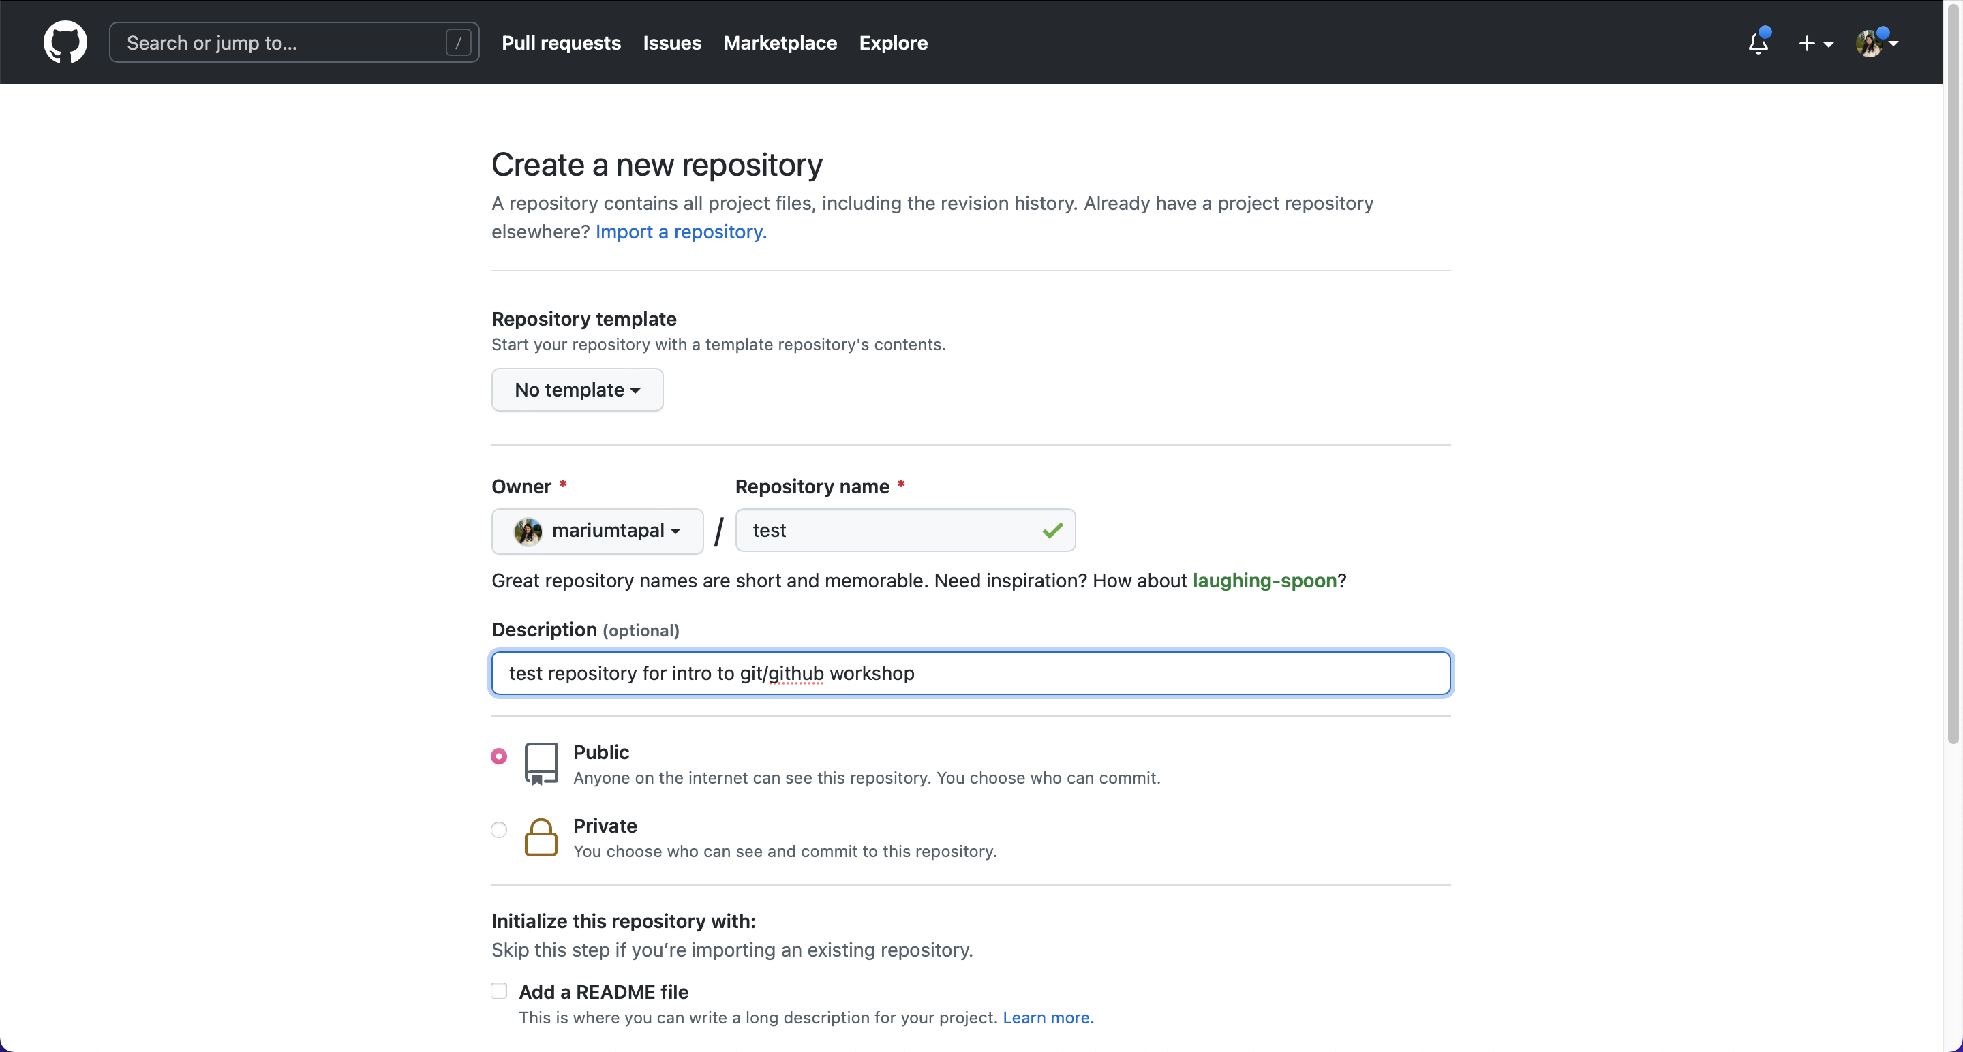The height and width of the screenshot is (1052, 1963).
Task: Click the page vertical scrollbar
Action: click(x=1952, y=373)
